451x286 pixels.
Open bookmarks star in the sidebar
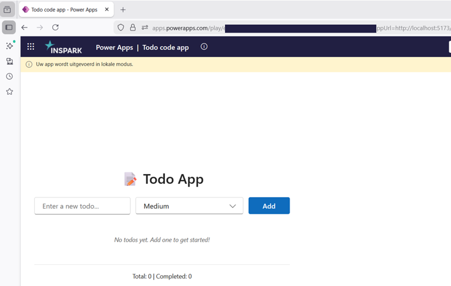tap(9, 92)
